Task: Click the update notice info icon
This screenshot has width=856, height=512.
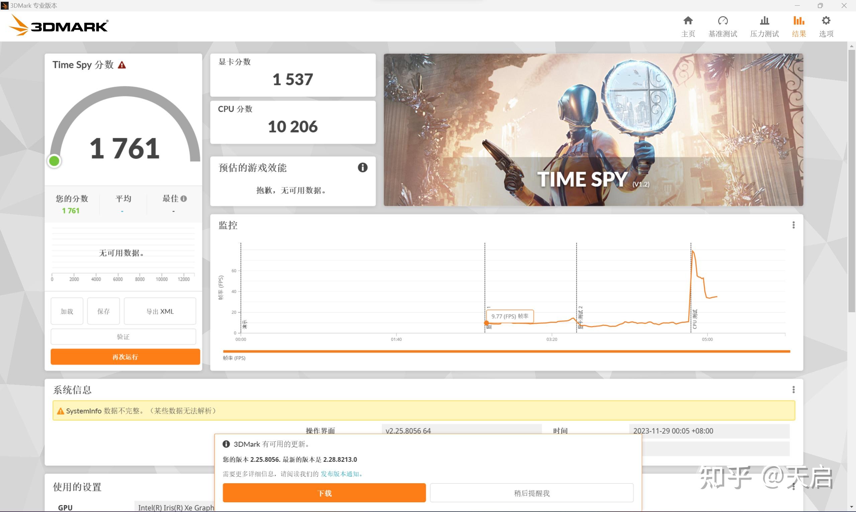Action: pos(226,444)
